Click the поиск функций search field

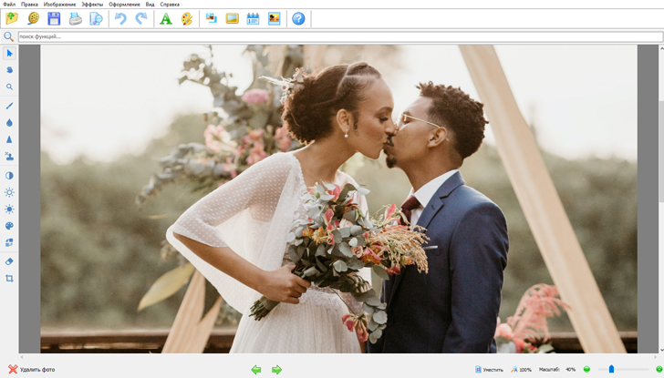[x=337, y=36]
